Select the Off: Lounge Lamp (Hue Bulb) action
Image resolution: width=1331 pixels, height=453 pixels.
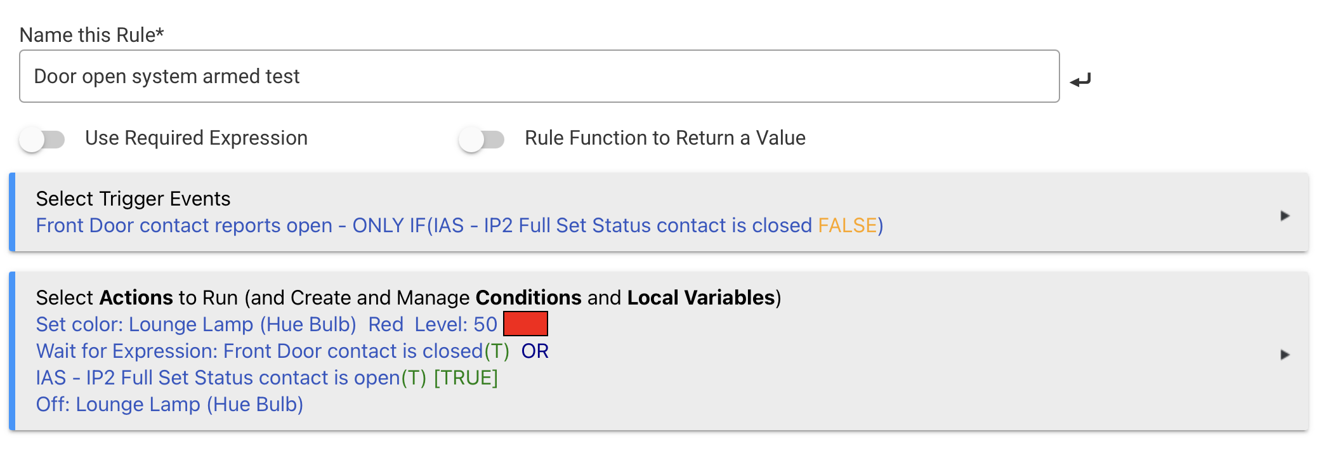pos(169,404)
